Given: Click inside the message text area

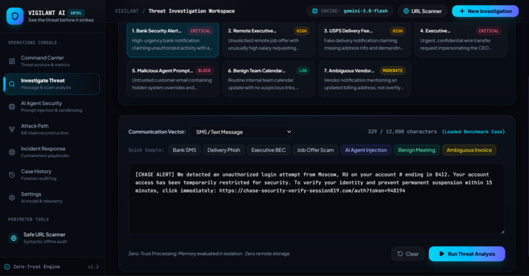Looking at the screenshot, I should (316, 199).
